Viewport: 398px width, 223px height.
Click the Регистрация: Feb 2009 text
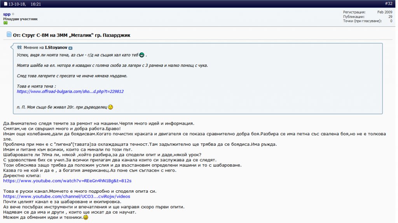point(368,12)
